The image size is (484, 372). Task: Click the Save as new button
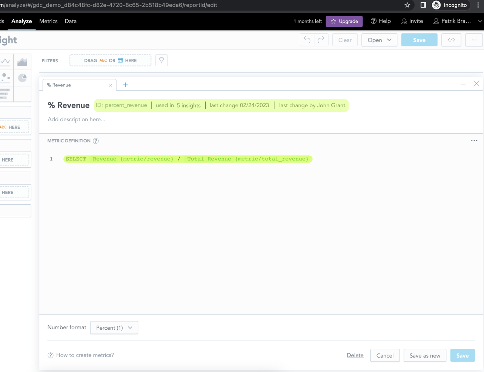[425, 355]
